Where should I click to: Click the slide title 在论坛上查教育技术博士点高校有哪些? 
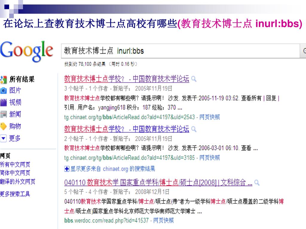tap(90, 23)
